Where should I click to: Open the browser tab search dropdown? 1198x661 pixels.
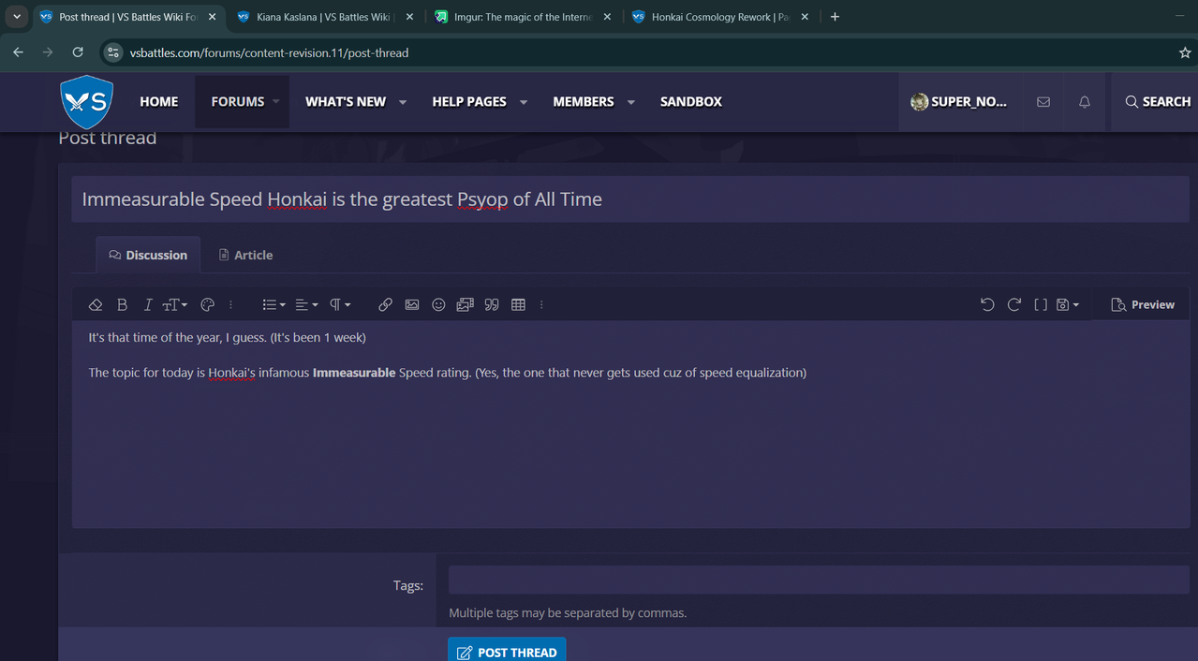click(17, 17)
